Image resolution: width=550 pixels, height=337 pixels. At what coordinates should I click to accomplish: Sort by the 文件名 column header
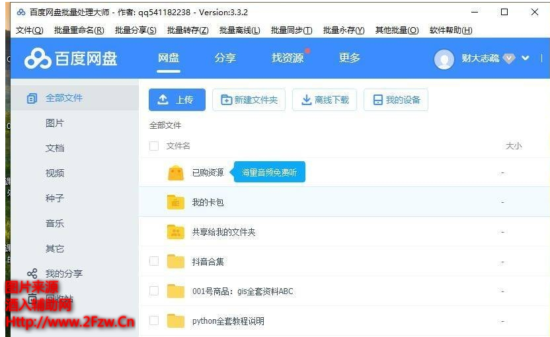coord(178,146)
